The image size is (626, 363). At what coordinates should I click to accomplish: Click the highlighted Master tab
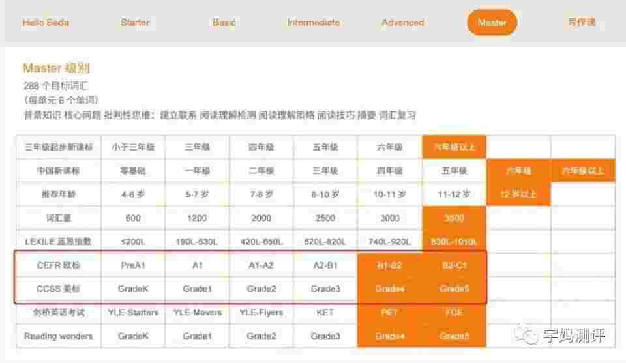click(492, 22)
